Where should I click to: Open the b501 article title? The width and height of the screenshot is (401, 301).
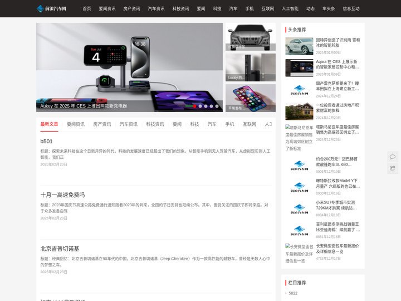coord(46,141)
